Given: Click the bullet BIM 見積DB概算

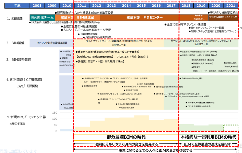Looking at the screenshot, I should (145, 84).
